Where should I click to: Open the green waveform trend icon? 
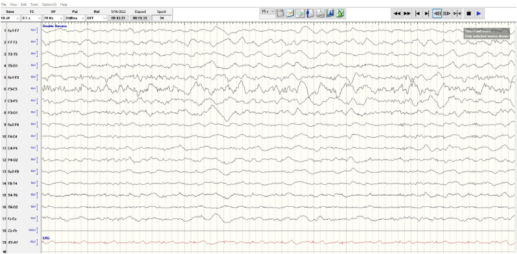[340, 14]
